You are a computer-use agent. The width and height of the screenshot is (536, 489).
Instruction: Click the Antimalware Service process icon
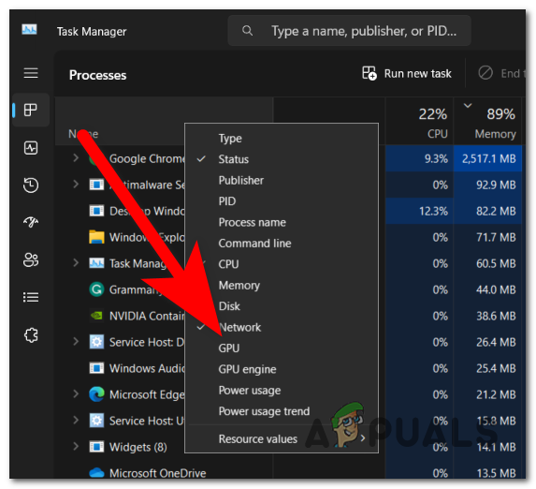(96, 185)
